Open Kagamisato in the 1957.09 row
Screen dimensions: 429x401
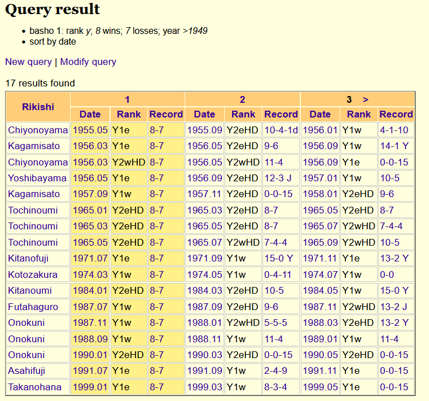click(x=34, y=194)
